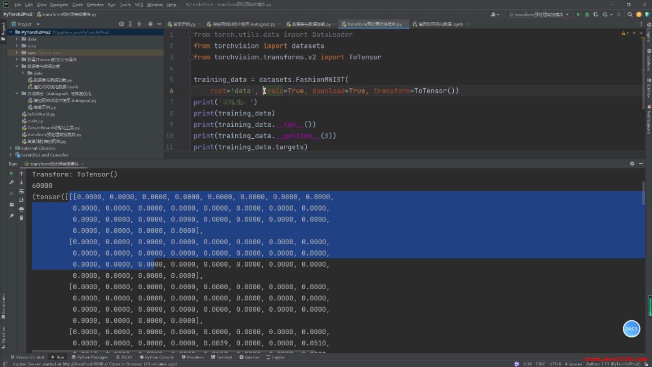Viewport: 652px width, 367px height.
Task: Pin the current Run tab
Action: tap(12, 216)
